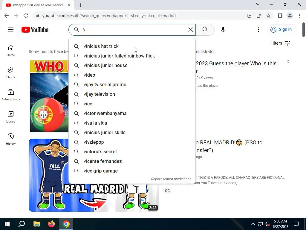306x230 pixels.
Task: Expand the tab search chevron
Action: [x=258, y=4]
